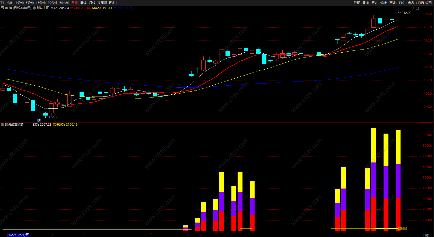Open the 统计 statistics button
434x237 pixels.
tap(384, 3)
